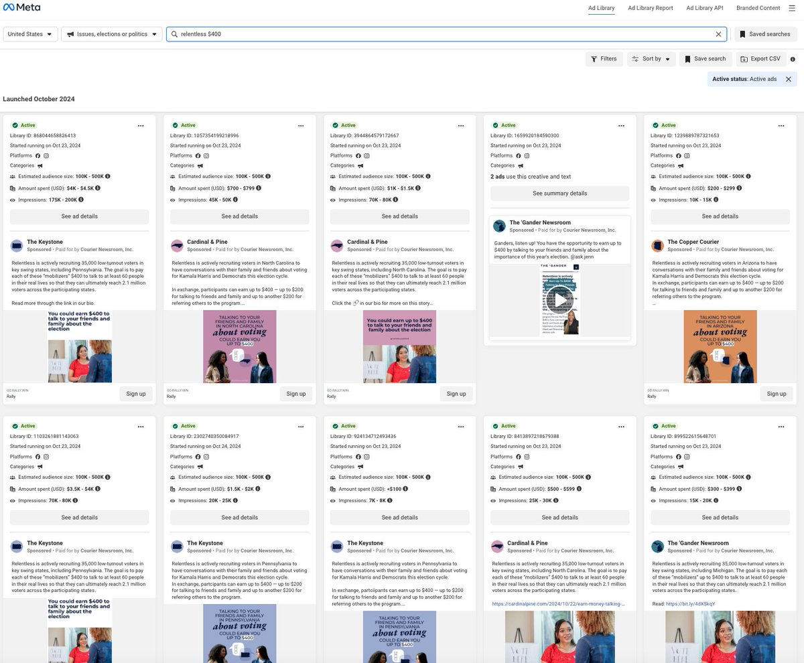Click the amount spent info icon for $200 - $299 ad
Image resolution: width=804 pixels, height=663 pixels.
tap(740, 188)
